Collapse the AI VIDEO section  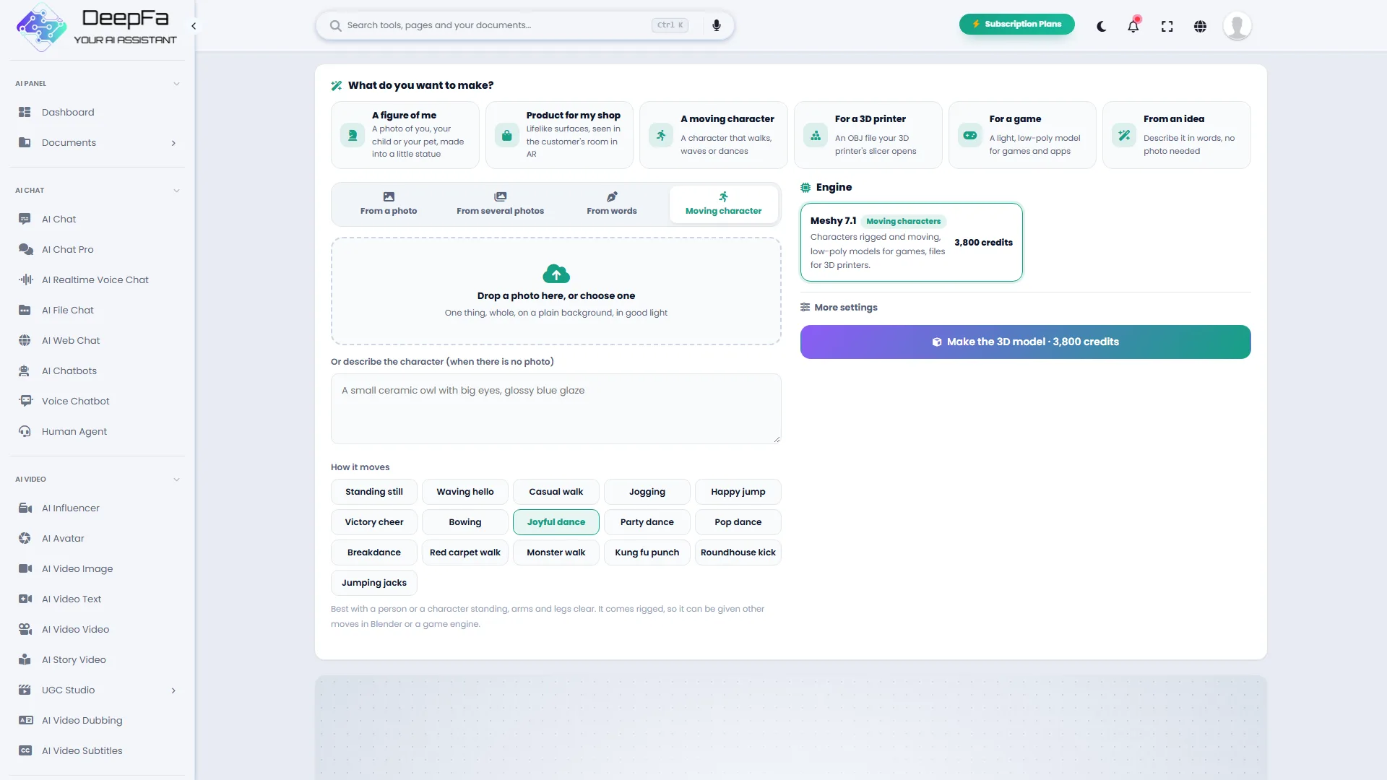tap(176, 480)
